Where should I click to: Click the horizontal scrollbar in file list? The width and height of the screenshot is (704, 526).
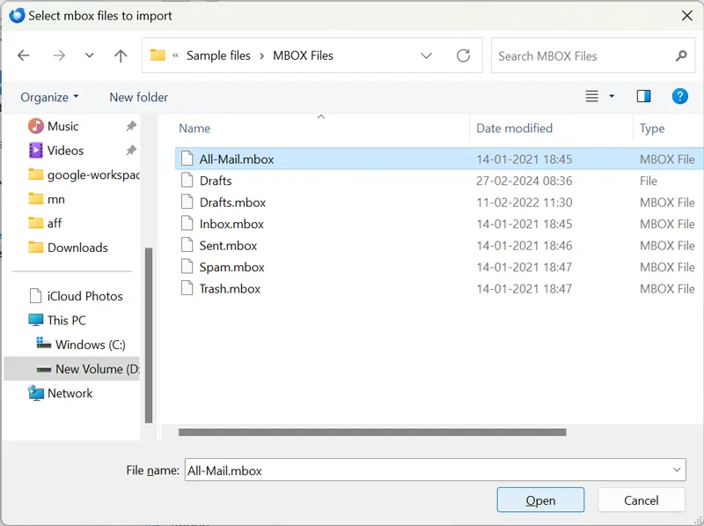tap(371, 432)
